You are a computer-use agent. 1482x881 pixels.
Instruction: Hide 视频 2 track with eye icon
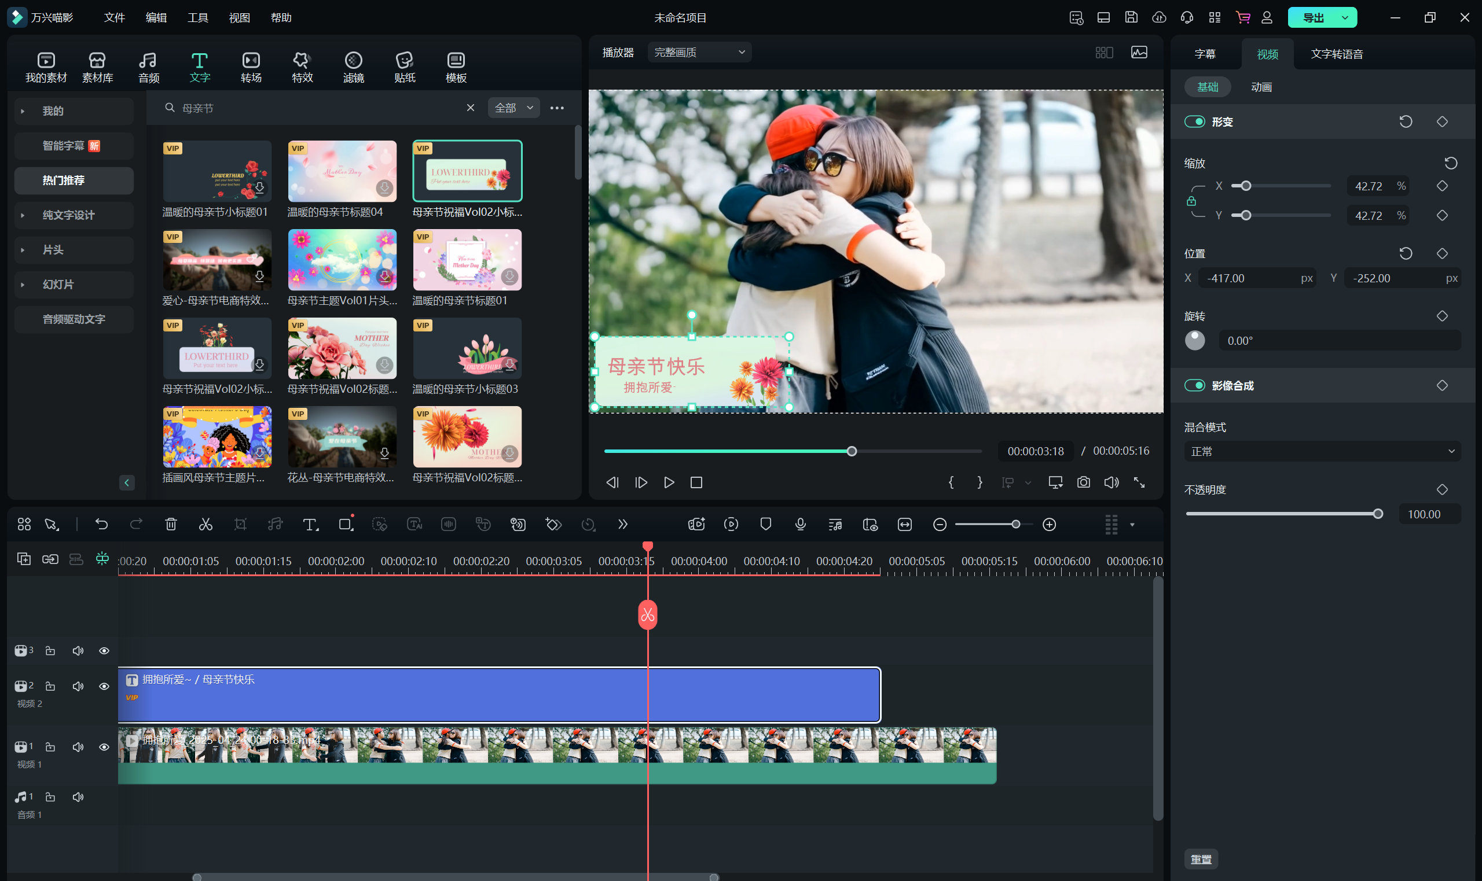[x=104, y=686]
